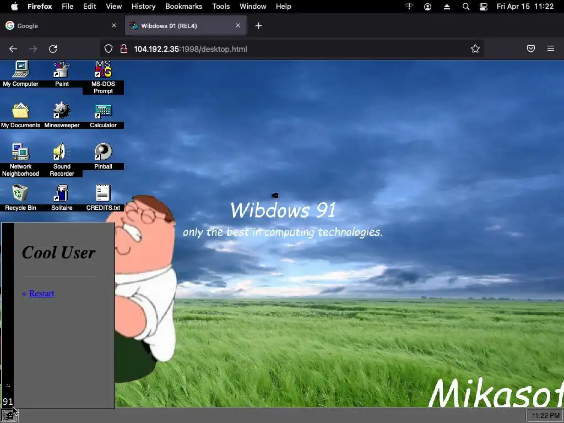
Task: Click the small black icon above Wibdows 91 title
Action: (x=275, y=196)
